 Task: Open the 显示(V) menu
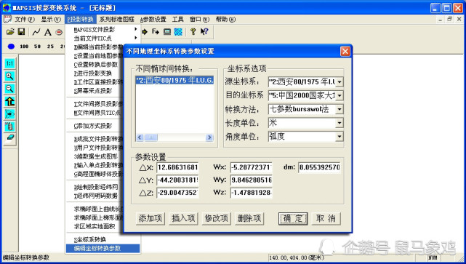tap(51, 20)
